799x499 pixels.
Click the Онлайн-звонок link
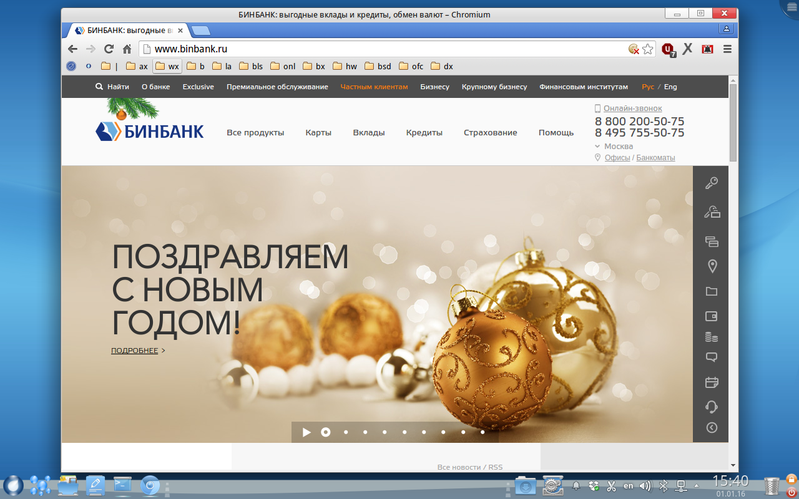(633, 109)
